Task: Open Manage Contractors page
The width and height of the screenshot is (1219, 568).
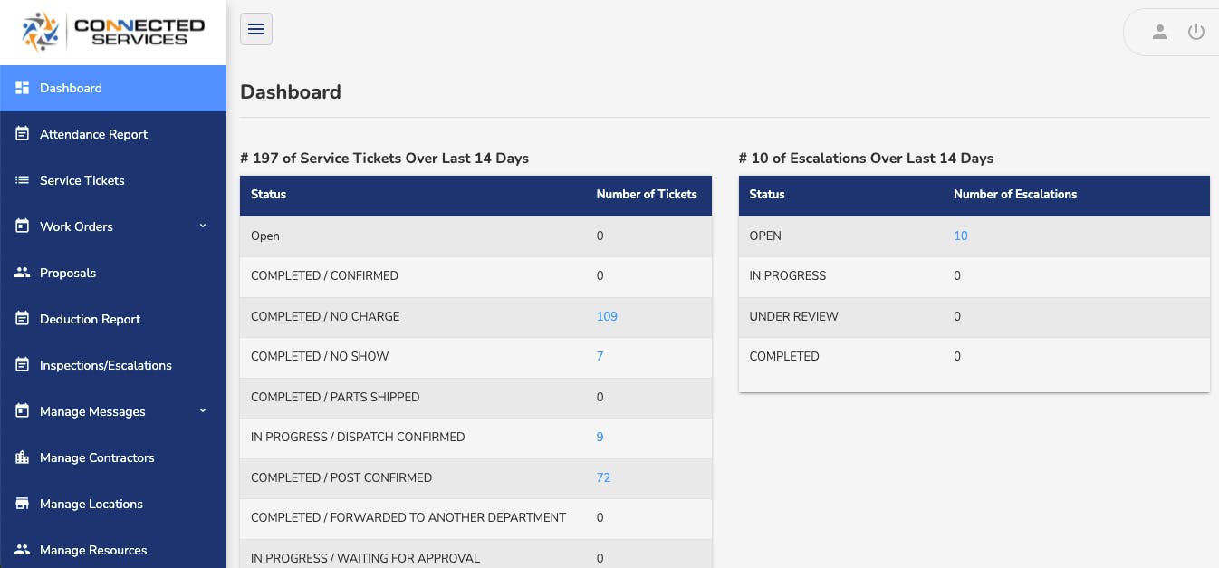Action: tap(113, 457)
